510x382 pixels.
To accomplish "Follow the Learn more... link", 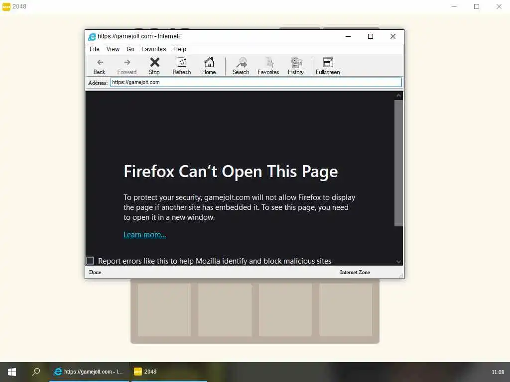I will pyautogui.click(x=145, y=235).
